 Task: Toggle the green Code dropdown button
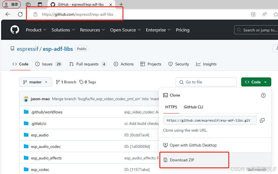click(x=256, y=82)
